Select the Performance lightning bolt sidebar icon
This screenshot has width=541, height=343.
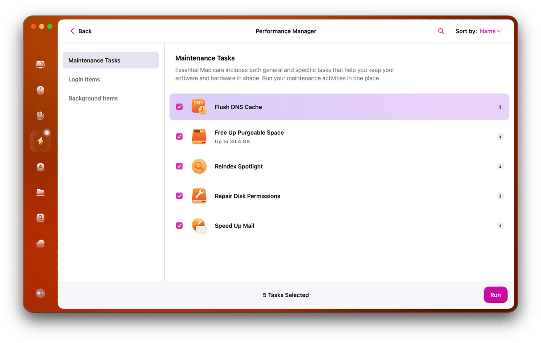tap(40, 141)
